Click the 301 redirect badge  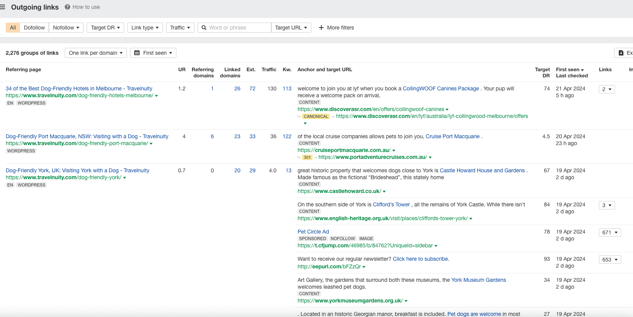point(307,157)
